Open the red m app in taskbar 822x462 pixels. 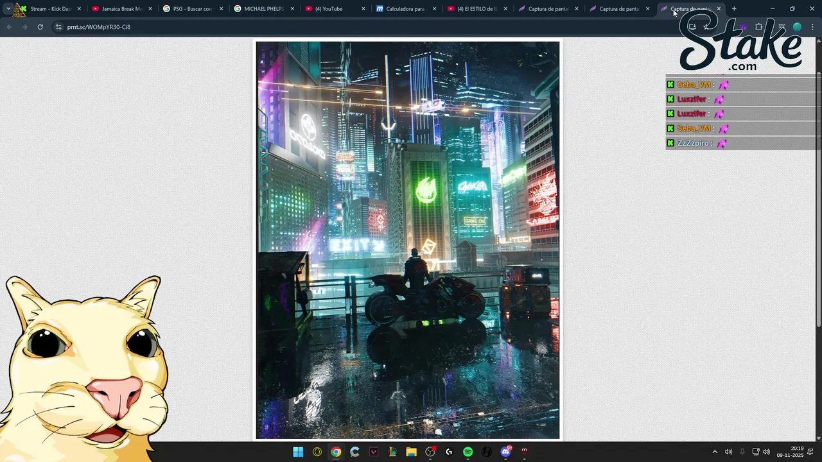click(x=524, y=452)
